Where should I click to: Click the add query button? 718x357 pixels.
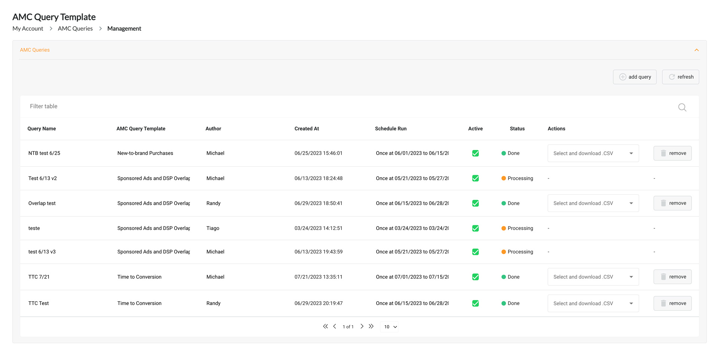(635, 77)
